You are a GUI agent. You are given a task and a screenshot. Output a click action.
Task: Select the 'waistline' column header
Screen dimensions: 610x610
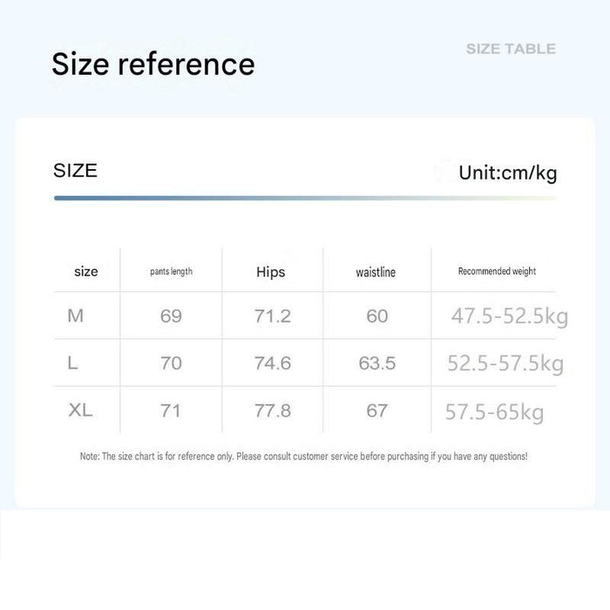coord(376,272)
